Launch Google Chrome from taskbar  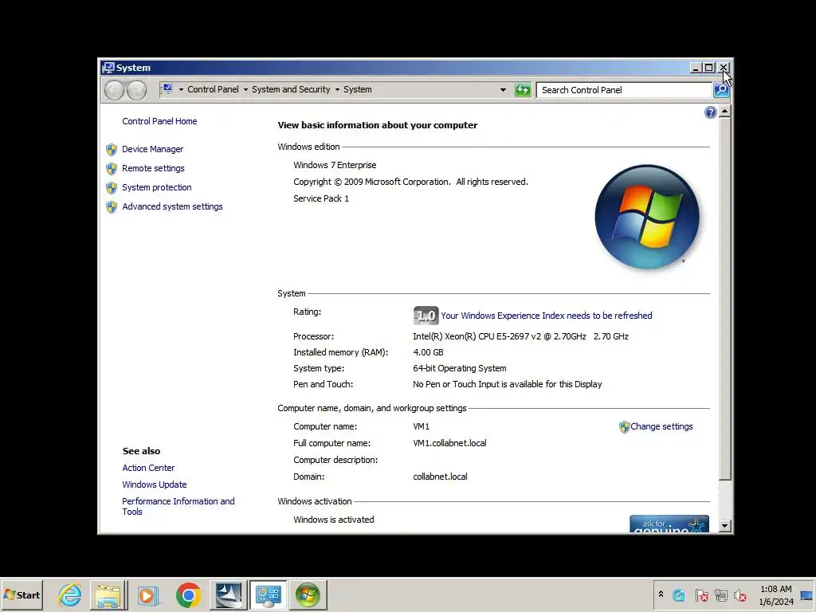pyautogui.click(x=188, y=594)
